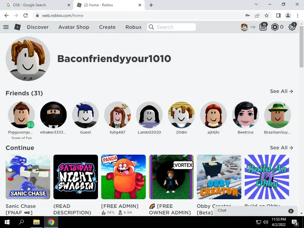The width and height of the screenshot is (304, 228).
Task: Open Sanic Chase game thumbnail
Action: coord(28,177)
